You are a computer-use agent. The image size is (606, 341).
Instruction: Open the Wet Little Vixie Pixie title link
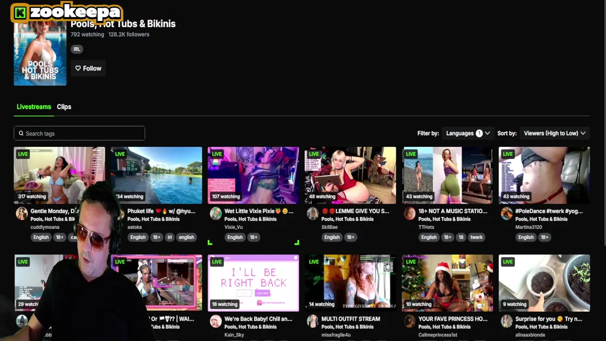click(259, 211)
